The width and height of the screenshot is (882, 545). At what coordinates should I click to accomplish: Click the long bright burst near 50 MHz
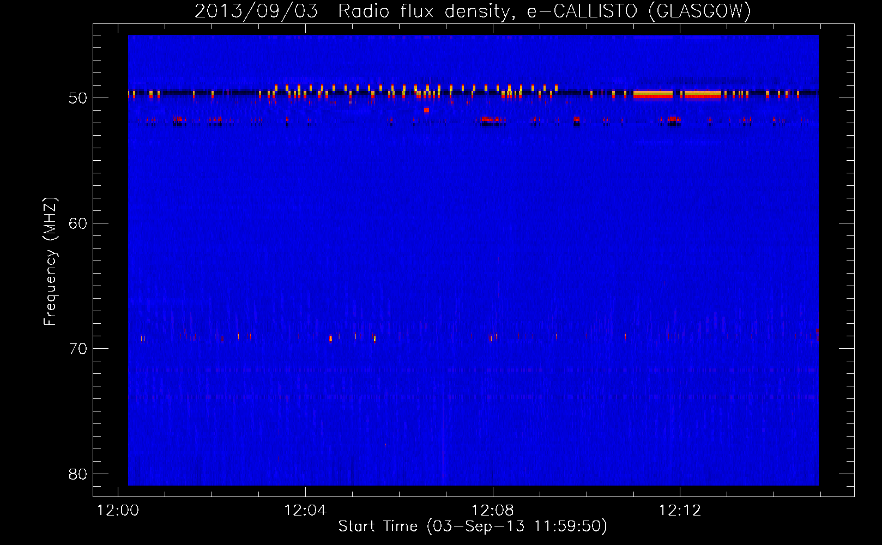[x=677, y=95]
